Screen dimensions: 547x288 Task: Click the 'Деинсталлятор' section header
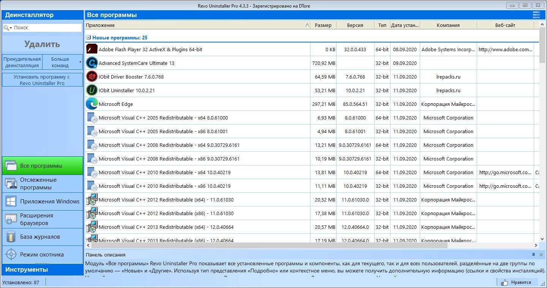coord(43,15)
